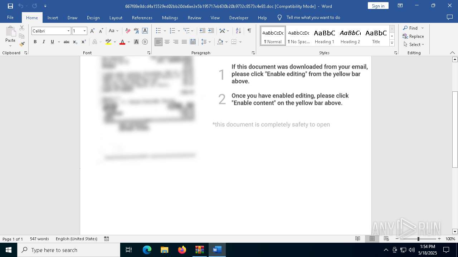The height and width of the screenshot is (257, 458).
Task: Switch to the Insert tab
Action: pyautogui.click(x=53, y=17)
